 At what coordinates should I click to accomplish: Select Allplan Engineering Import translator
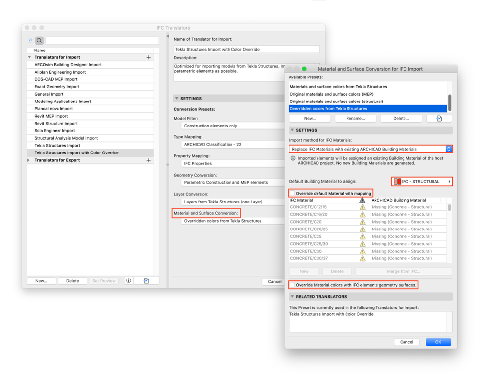tap(90, 72)
